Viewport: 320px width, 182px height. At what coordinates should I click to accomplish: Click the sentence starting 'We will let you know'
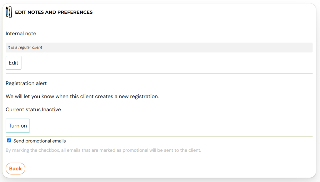coord(82,96)
